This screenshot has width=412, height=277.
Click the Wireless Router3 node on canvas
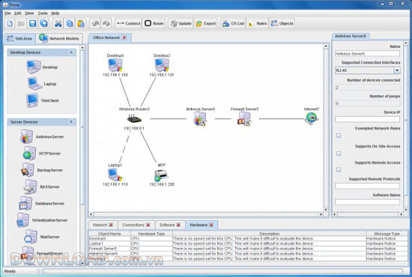(134, 119)
